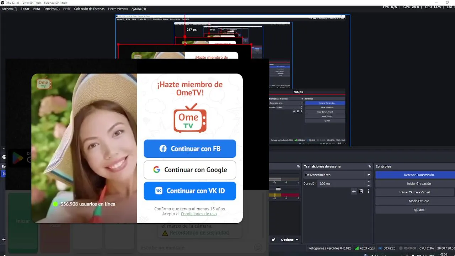This screenshot has height=256, width=455.
Task: Open the Recordatorio de seguridad link
Action: (x=199, y=233)
